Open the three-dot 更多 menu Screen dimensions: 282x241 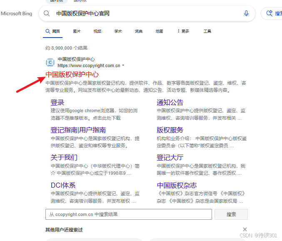coord(183,31)
